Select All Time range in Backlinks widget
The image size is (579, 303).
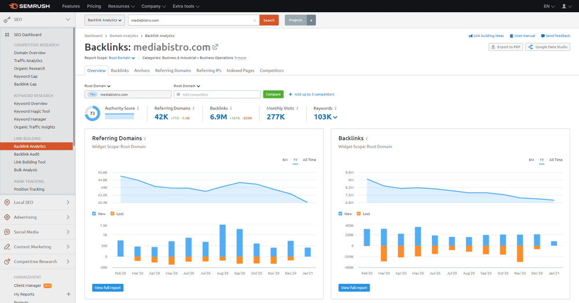(556, 160)
